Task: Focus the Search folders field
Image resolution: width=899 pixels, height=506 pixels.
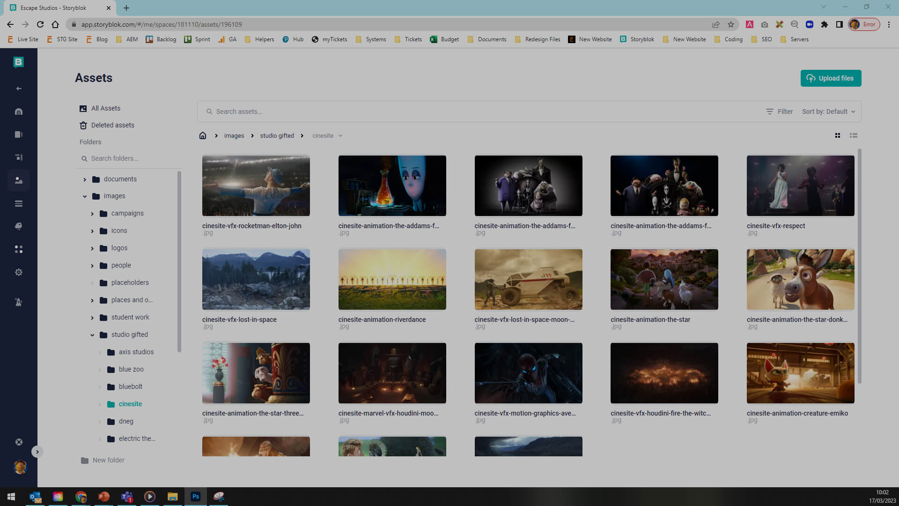Action: point(129,158)
